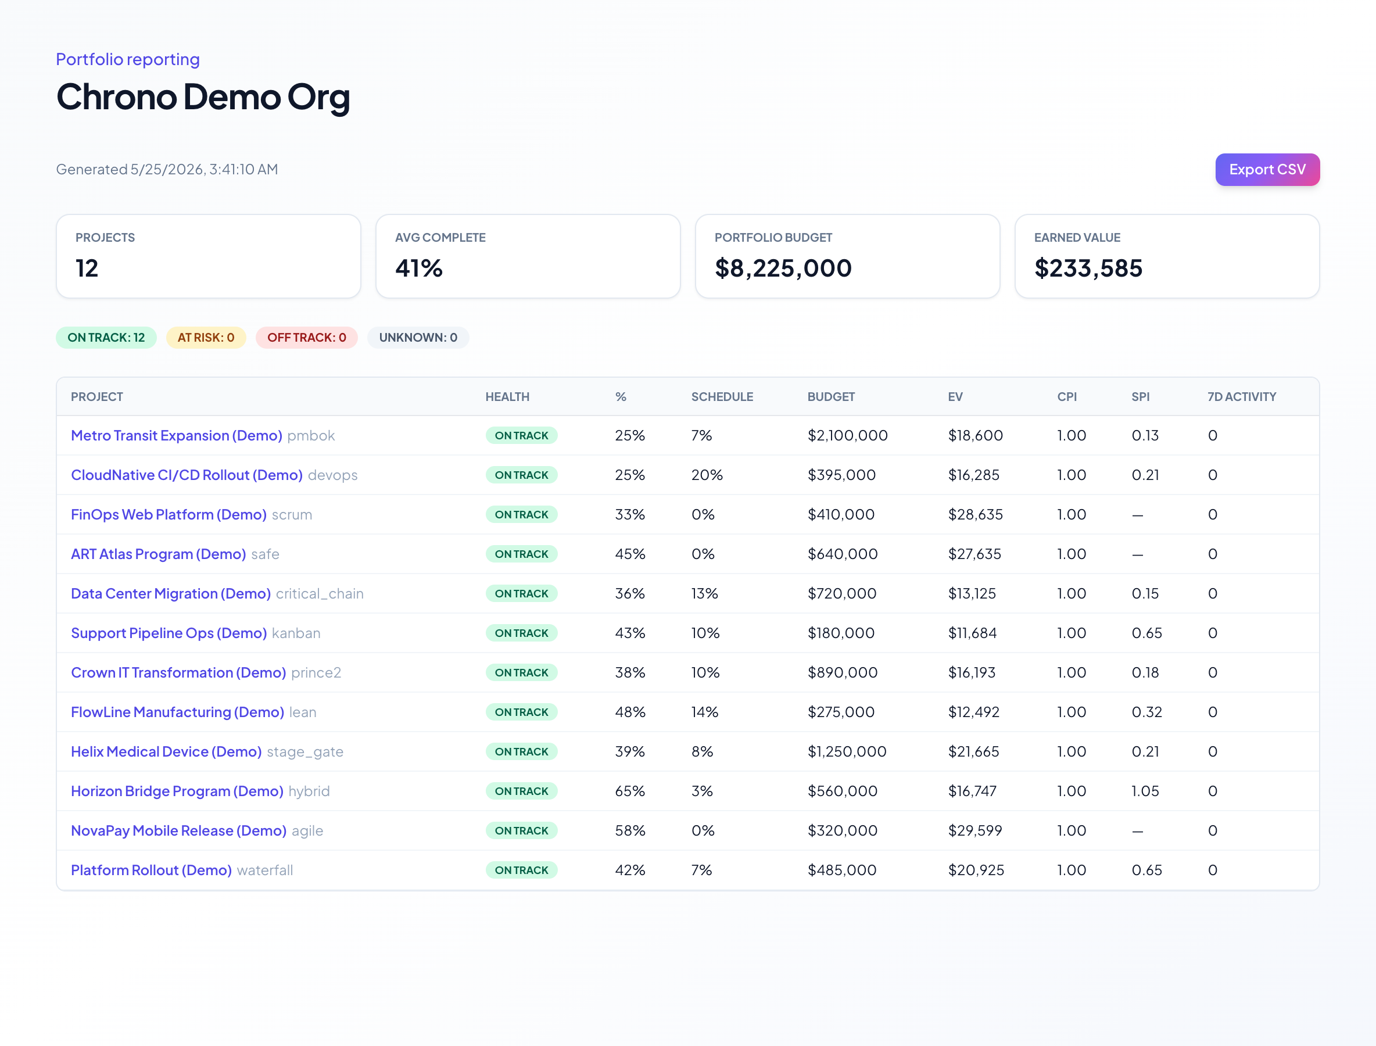Open FinOps Web Platform (Demo) project
This screenshot has width=1376, height=1046.
point(169,514)
